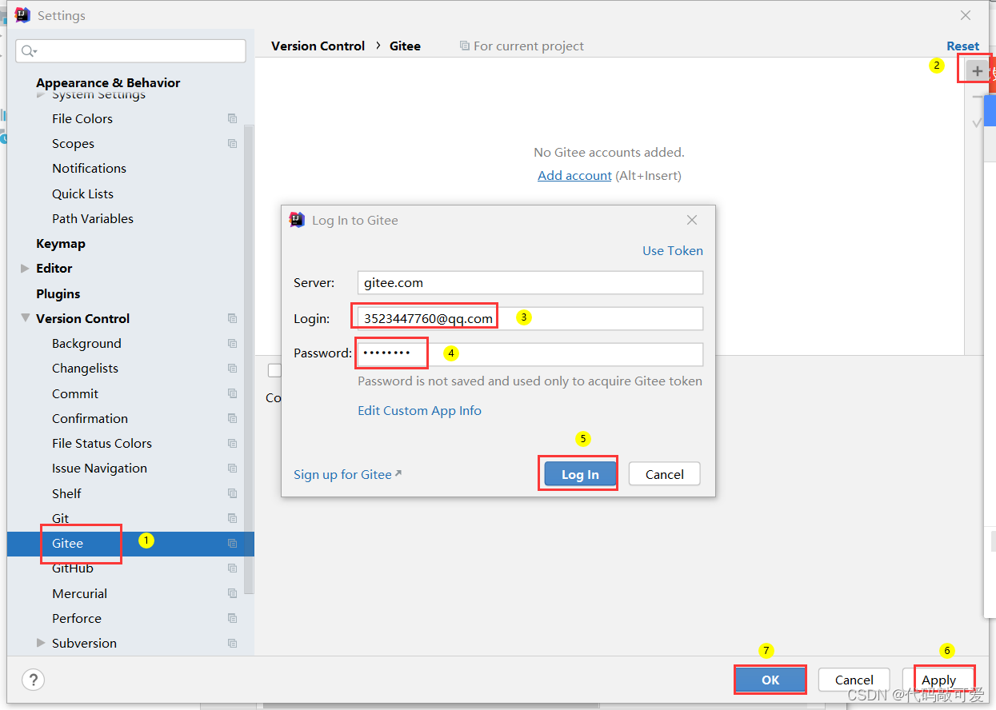The image size is (996, 710).
Task: Close the Log In to Gitee dialog
Action: (x=692, y=220)
